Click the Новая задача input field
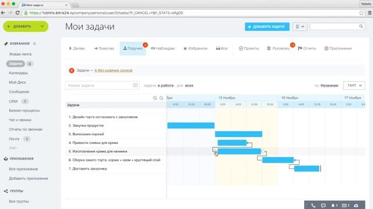 click(103, 85)
